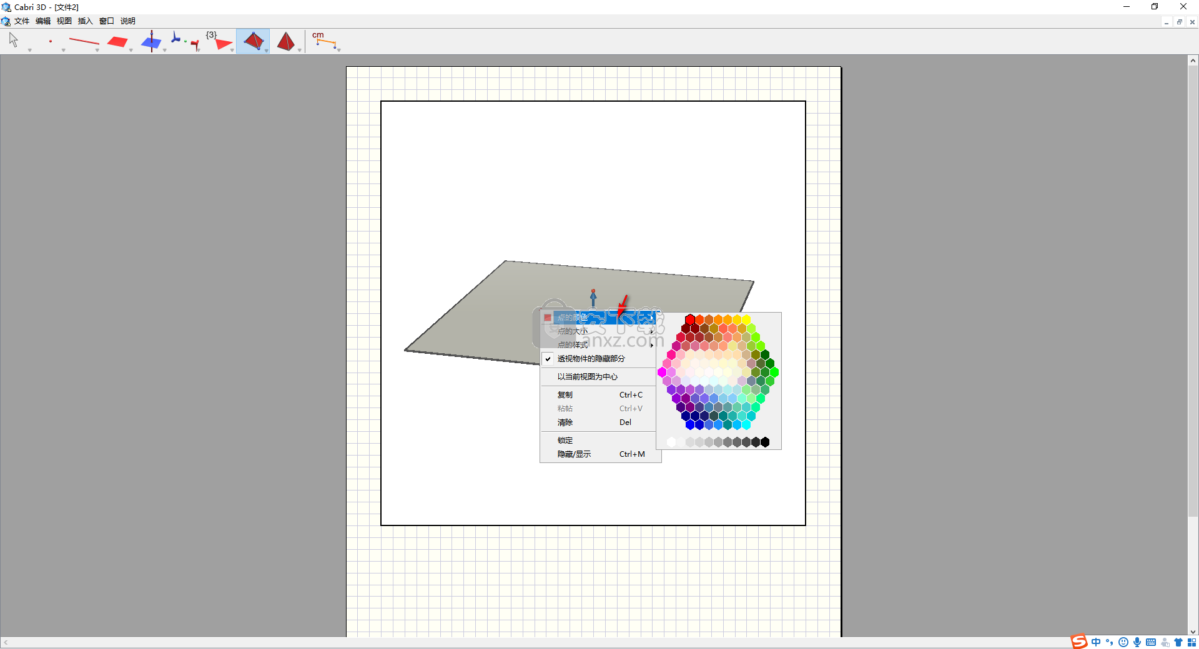Expand the measurement tool dropdown arrow
The image size is (1199, 649).
pyautogui.click(x=338, y=50)
